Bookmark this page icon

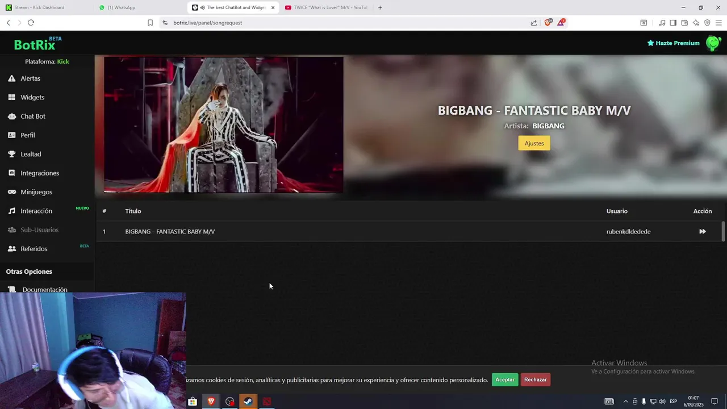point(150,23)
